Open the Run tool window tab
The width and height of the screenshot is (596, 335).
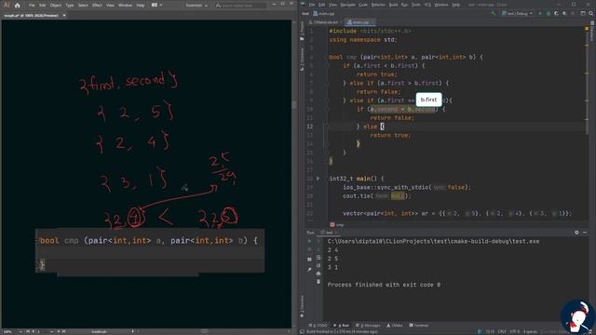click(x=342, y=326)
